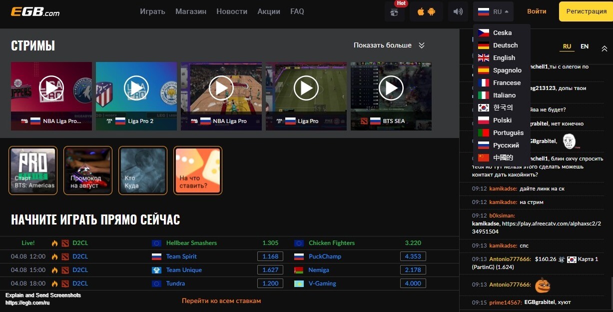Screen dimensions: 613x312
Task: Open the Магазин nav item
Action: click(191, 11)
